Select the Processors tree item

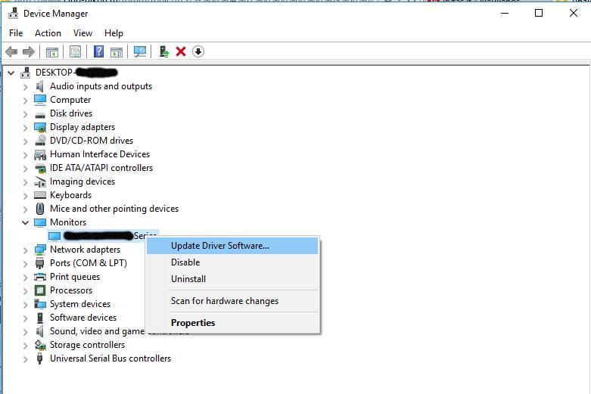click(71, 290)
